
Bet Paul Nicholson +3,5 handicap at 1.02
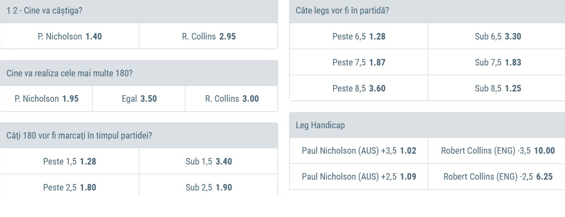pos(358,151)
